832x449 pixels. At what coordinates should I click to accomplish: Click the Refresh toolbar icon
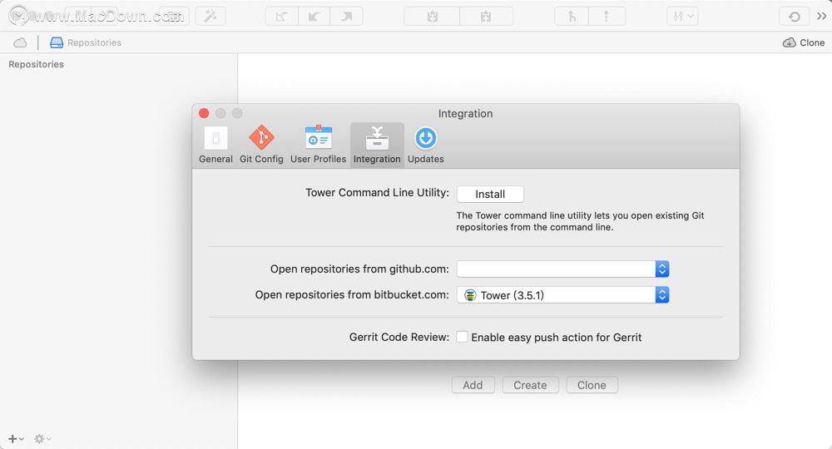[x=794, y=16]
